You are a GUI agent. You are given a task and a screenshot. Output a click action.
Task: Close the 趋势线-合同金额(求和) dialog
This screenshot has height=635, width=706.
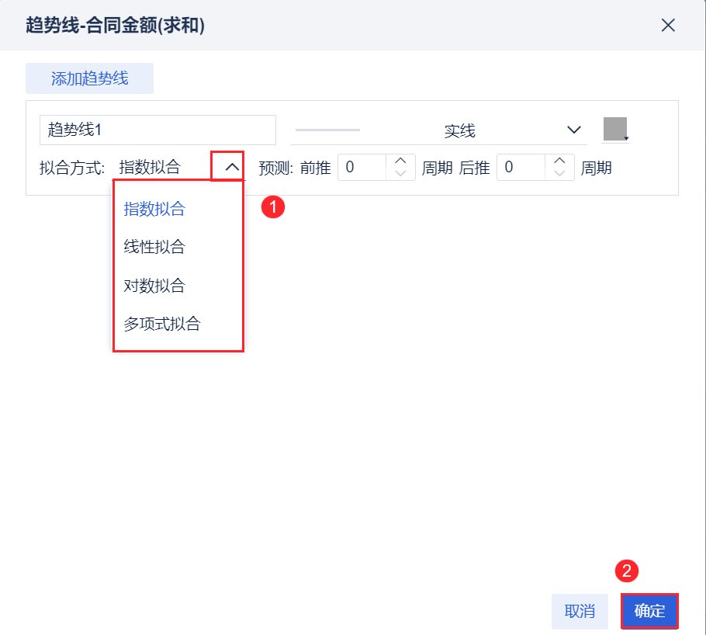[668, 26]
